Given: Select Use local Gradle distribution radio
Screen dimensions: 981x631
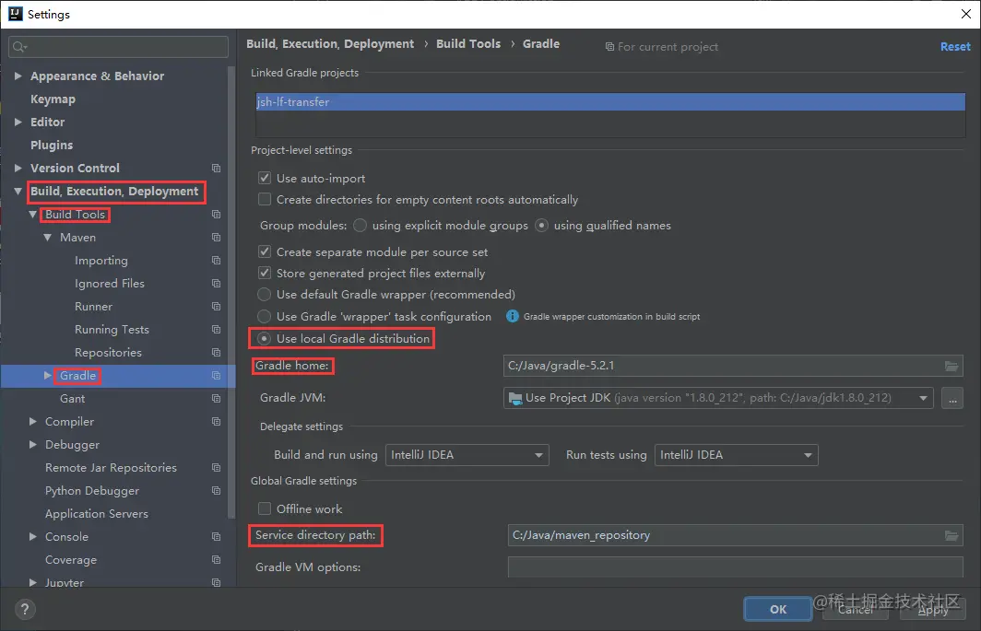Looking at the screenshot, I should 265,338.
